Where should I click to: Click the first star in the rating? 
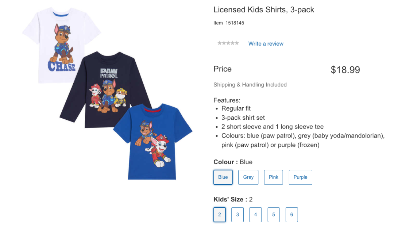coord(220,43)
